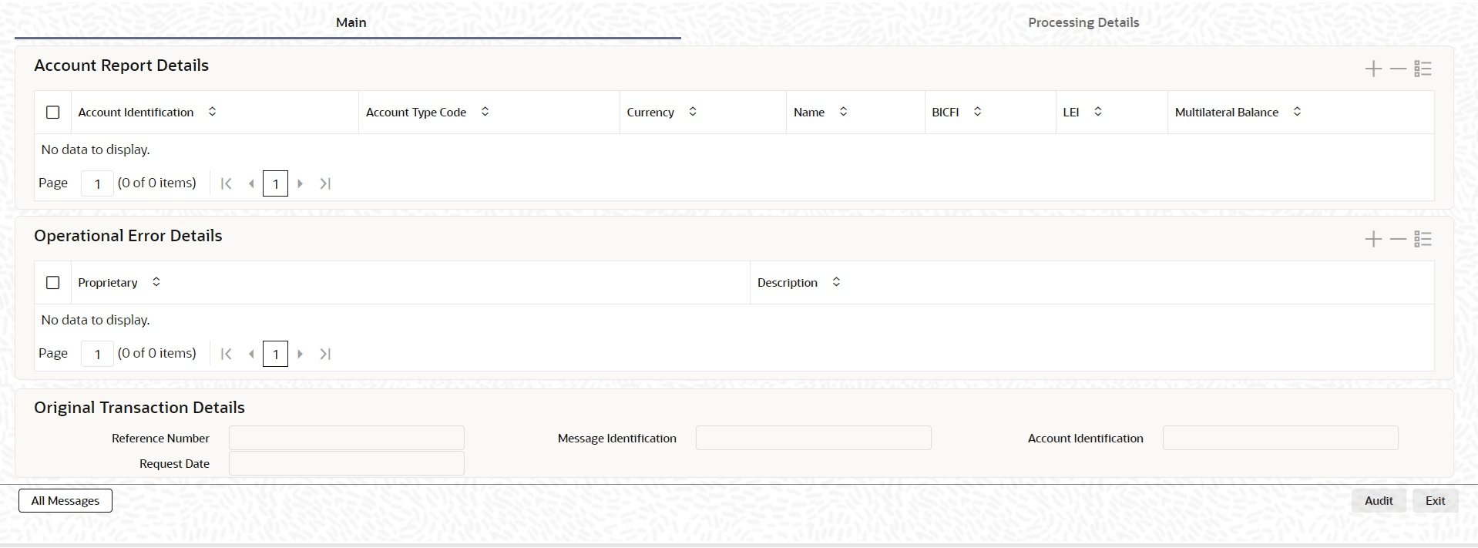Sort by Account Identification column
This screenshot has height=548, width=1478.
(213, 112)
